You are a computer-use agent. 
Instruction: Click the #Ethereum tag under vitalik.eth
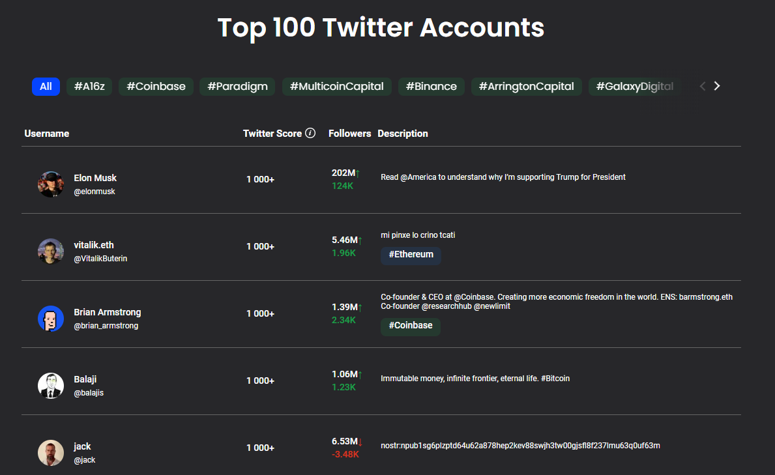click(411, 255)
